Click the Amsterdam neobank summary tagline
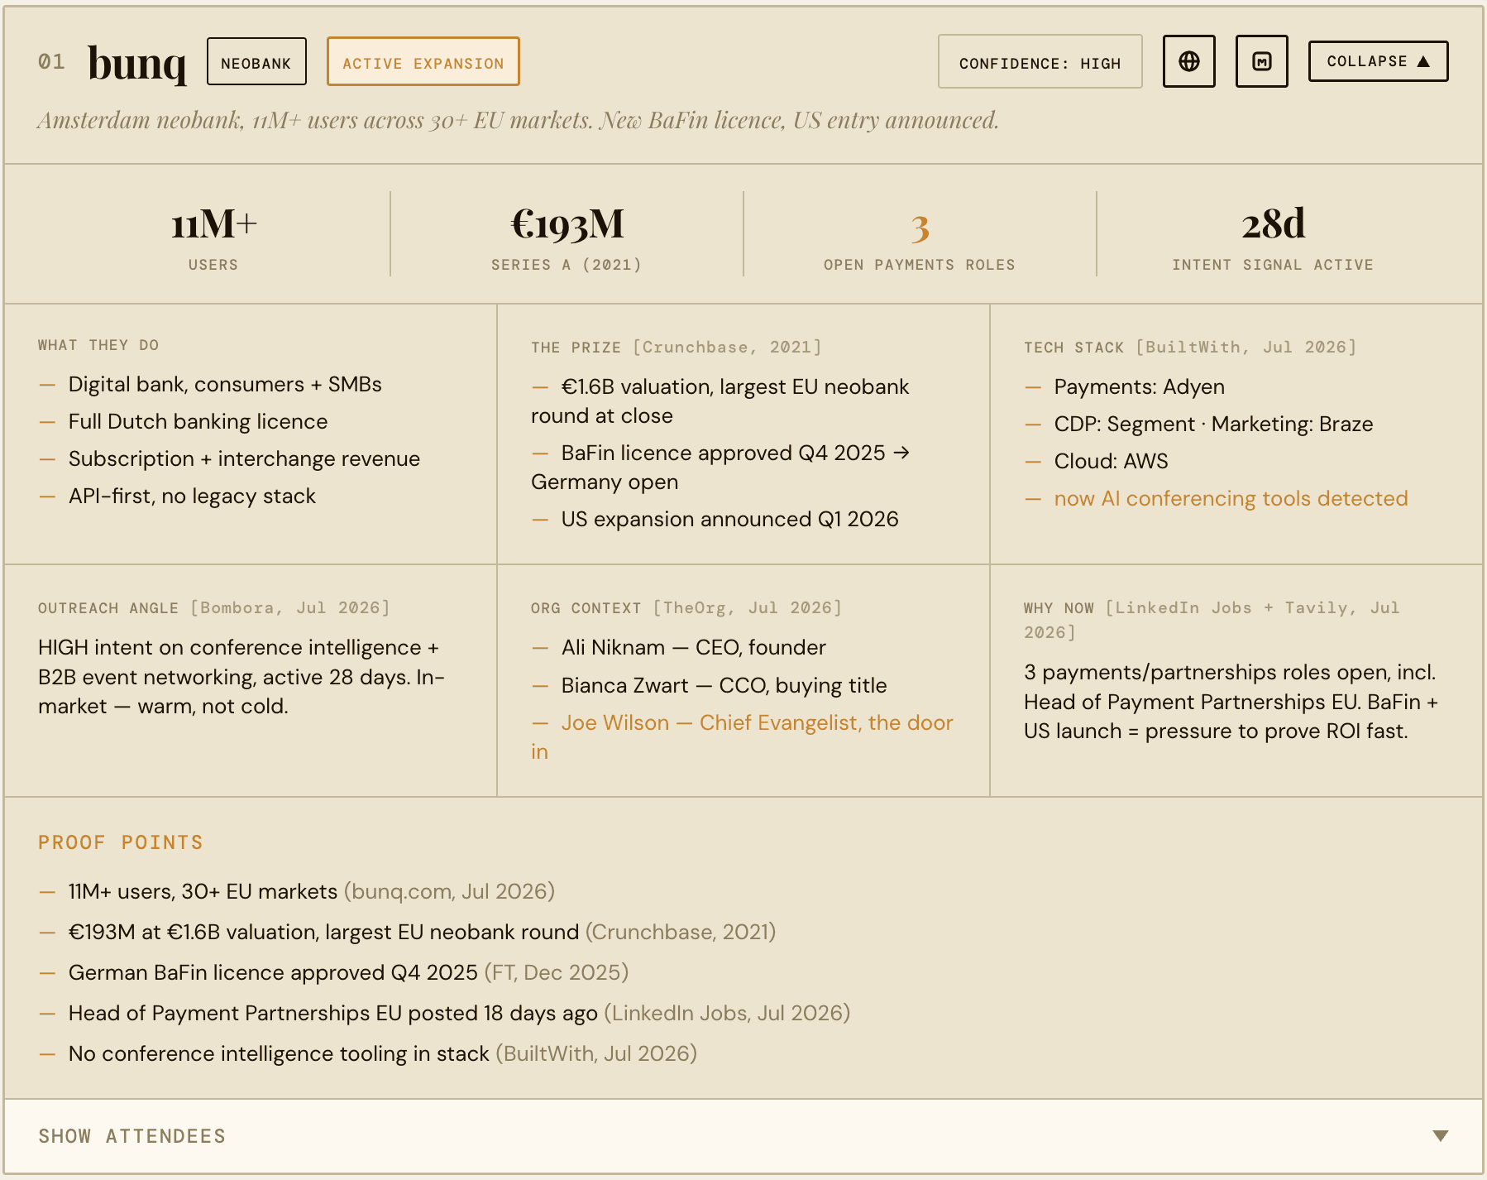This screenshot has height=1180, width=1487. click(x=518, y=121)
